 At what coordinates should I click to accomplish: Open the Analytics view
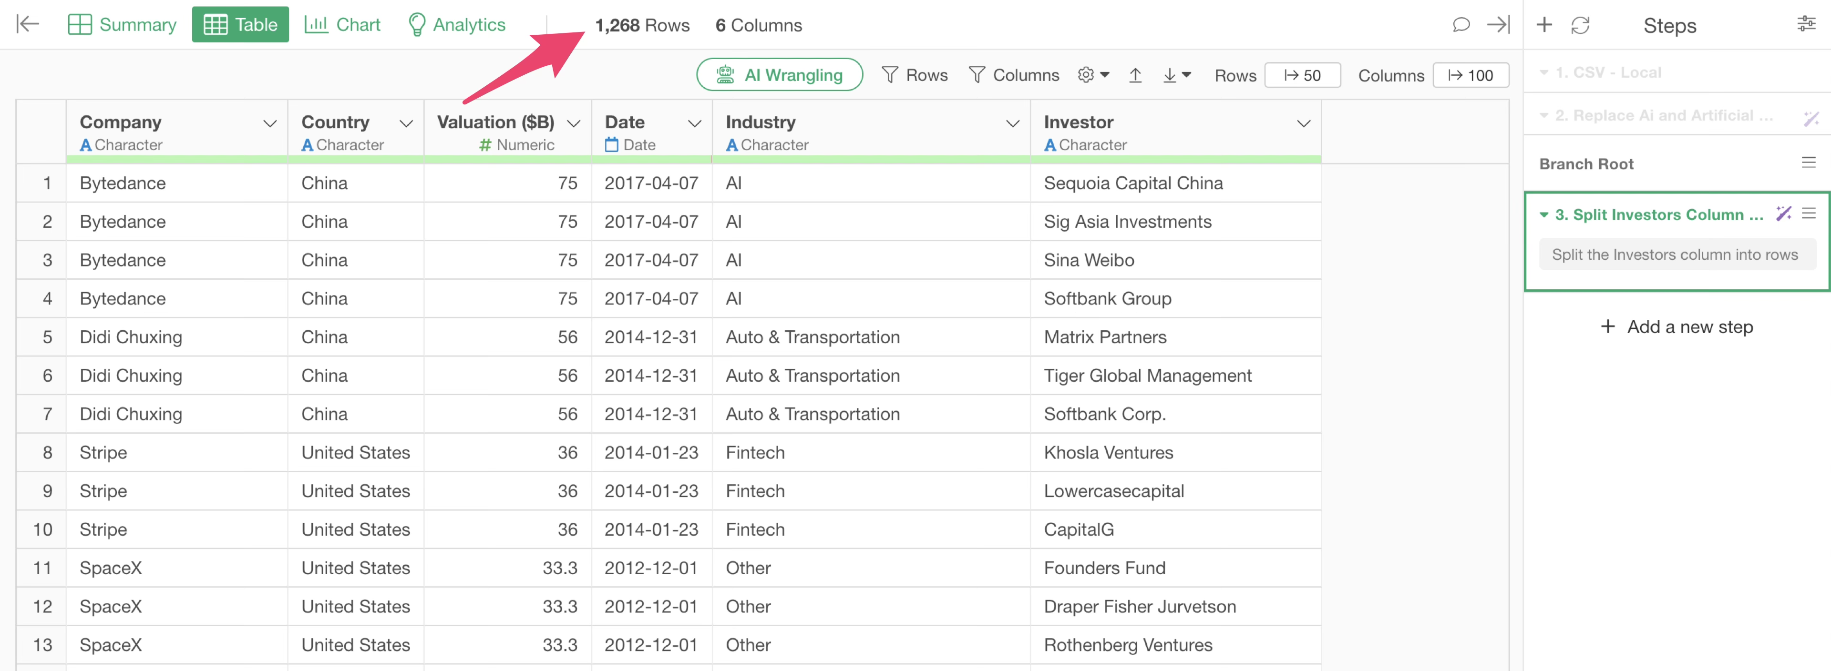click(457, 24)
